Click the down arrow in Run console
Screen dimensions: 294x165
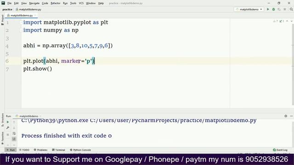[x=14, y=128]
